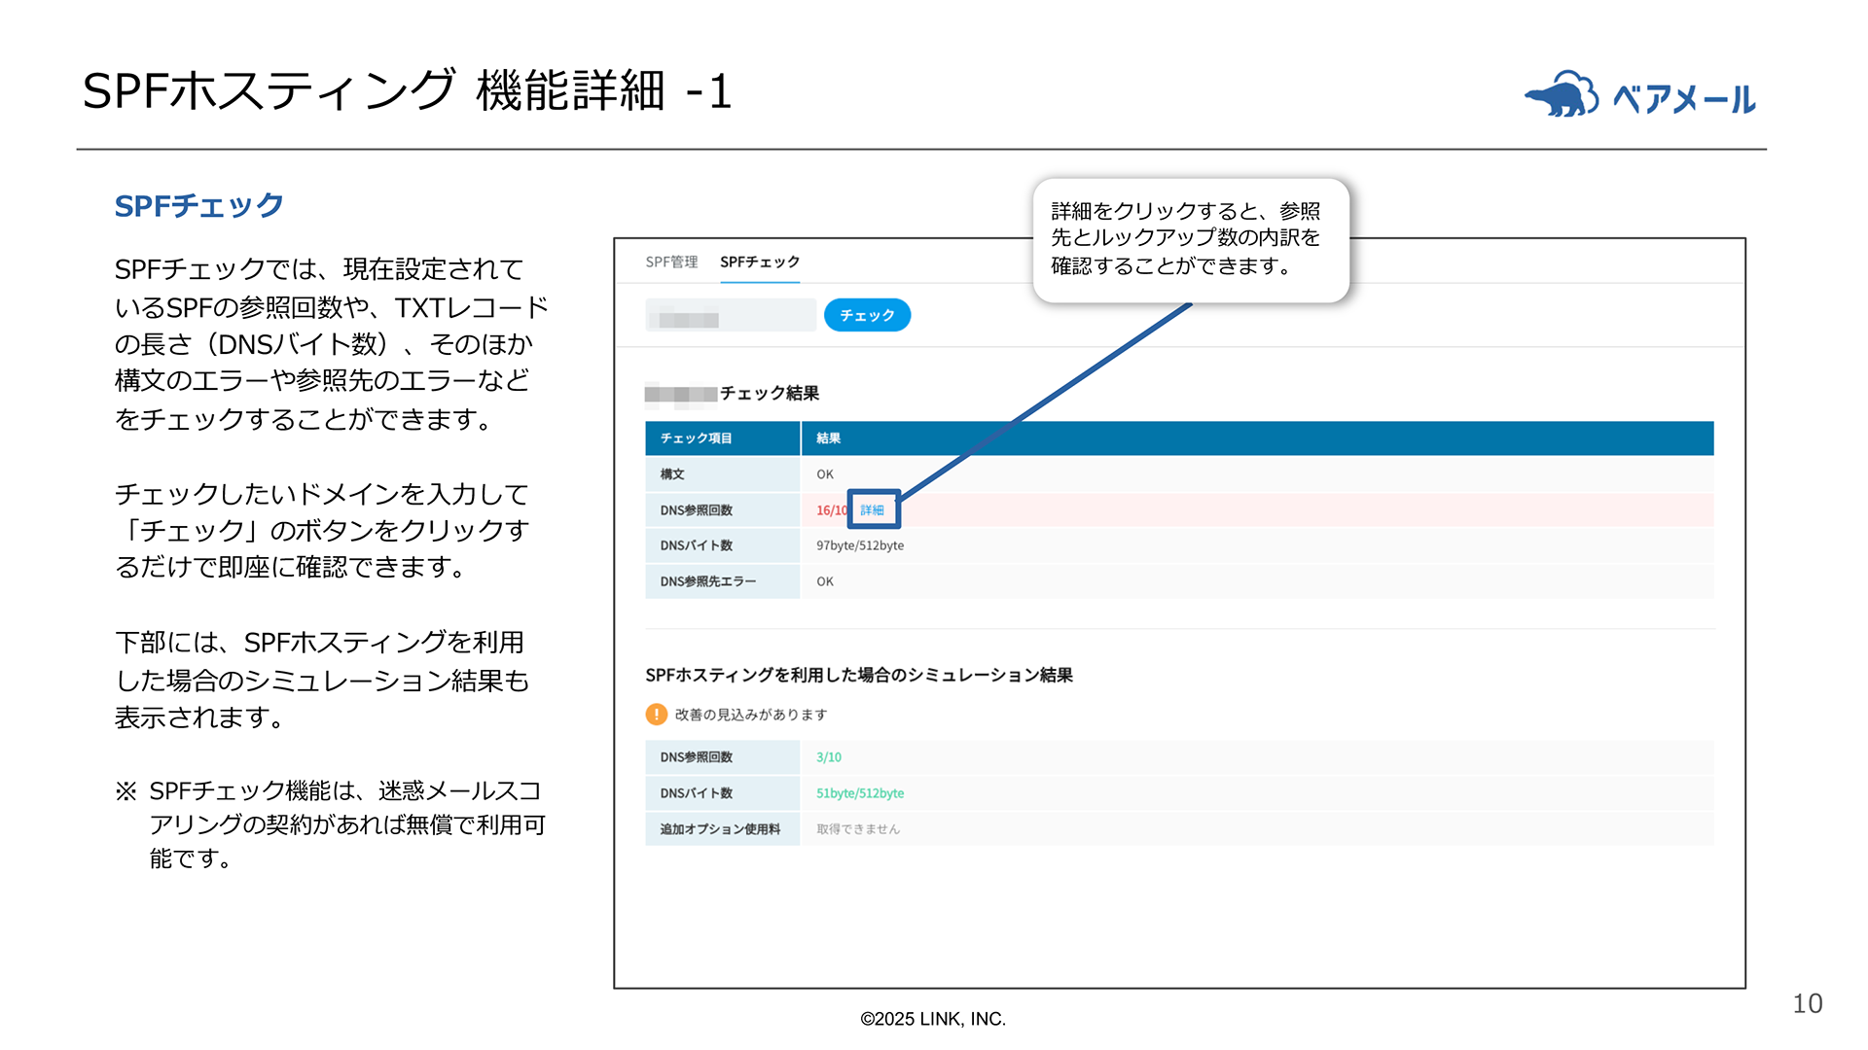Click the green 3/10 simulation result
Image resolution: width=1868 pixels, height=1050 pixels.
pos(831,756)
